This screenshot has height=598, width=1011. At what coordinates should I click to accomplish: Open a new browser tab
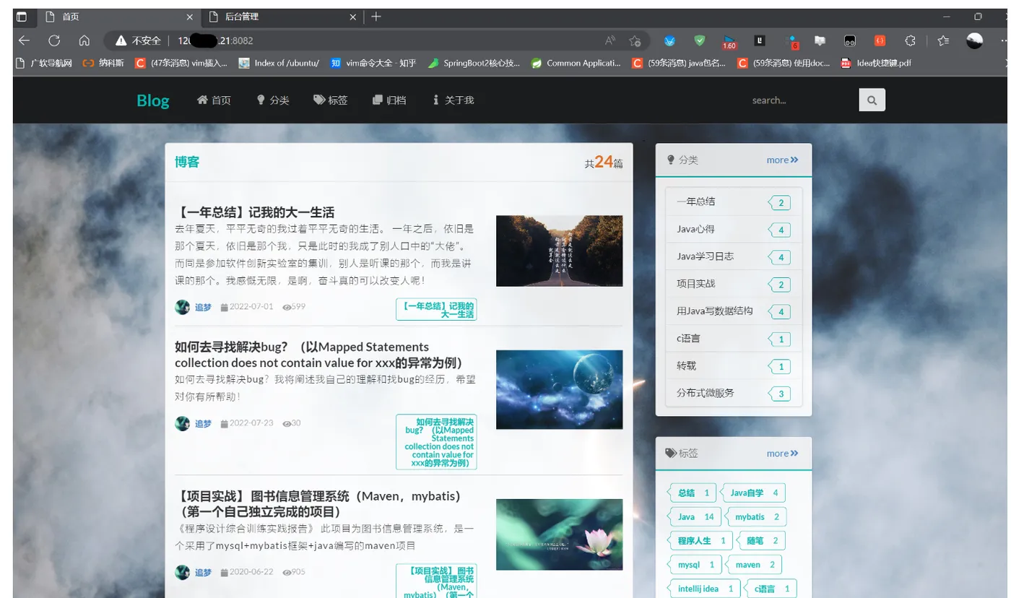(376, 17)
